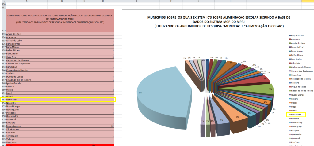The width and height of the screenshot is (314, 146).
Task: Click the Cabo Frio legend color marker
Action: click(x=289, y=64)
